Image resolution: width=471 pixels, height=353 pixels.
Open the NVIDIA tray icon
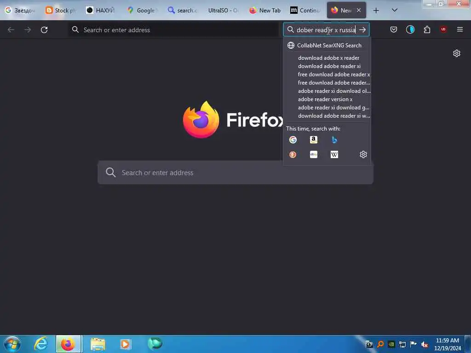tap(391, 344)
